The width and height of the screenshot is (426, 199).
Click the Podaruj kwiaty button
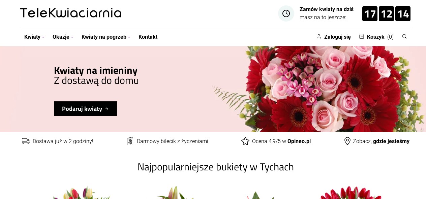[85, 109]
